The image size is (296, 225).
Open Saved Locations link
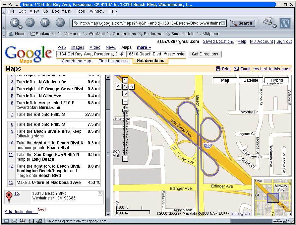tap(218, 41)
